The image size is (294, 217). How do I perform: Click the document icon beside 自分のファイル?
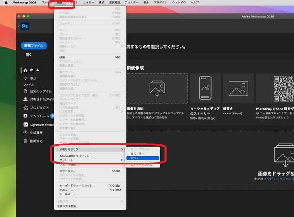(x=26, y=91)
